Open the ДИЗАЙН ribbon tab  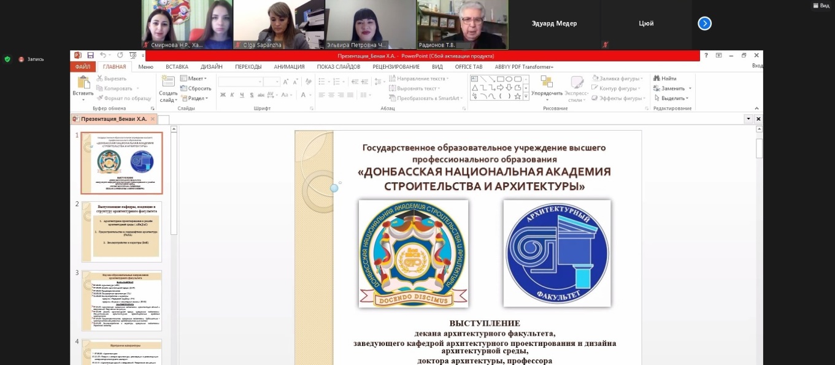211,67
